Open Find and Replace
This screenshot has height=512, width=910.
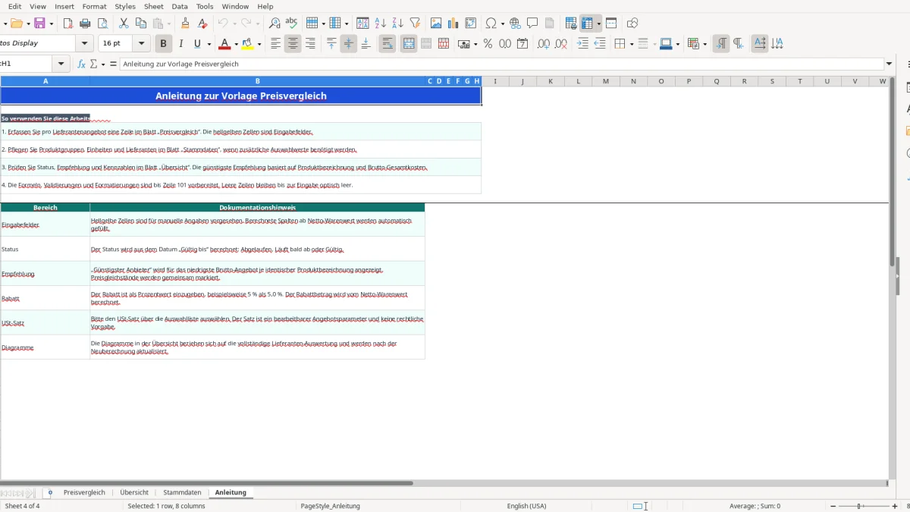pos(275,24)
